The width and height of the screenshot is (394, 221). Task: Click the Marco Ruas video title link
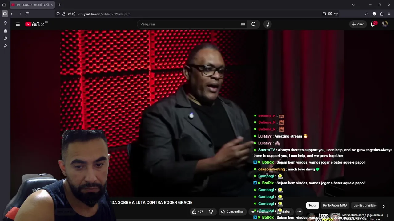[x=363, y=217]
